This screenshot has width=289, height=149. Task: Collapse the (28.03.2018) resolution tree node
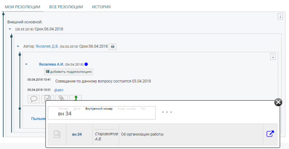coord(10,29)
